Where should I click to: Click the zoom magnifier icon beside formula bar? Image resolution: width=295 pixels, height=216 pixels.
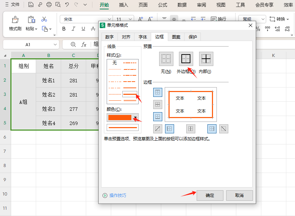coord(73,44)
